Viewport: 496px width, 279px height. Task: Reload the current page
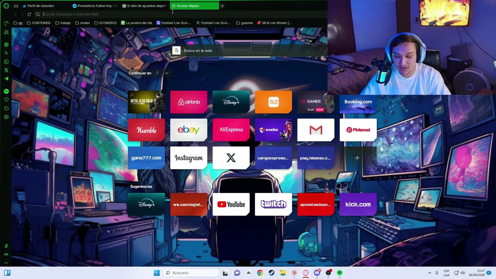click(29, 14)
